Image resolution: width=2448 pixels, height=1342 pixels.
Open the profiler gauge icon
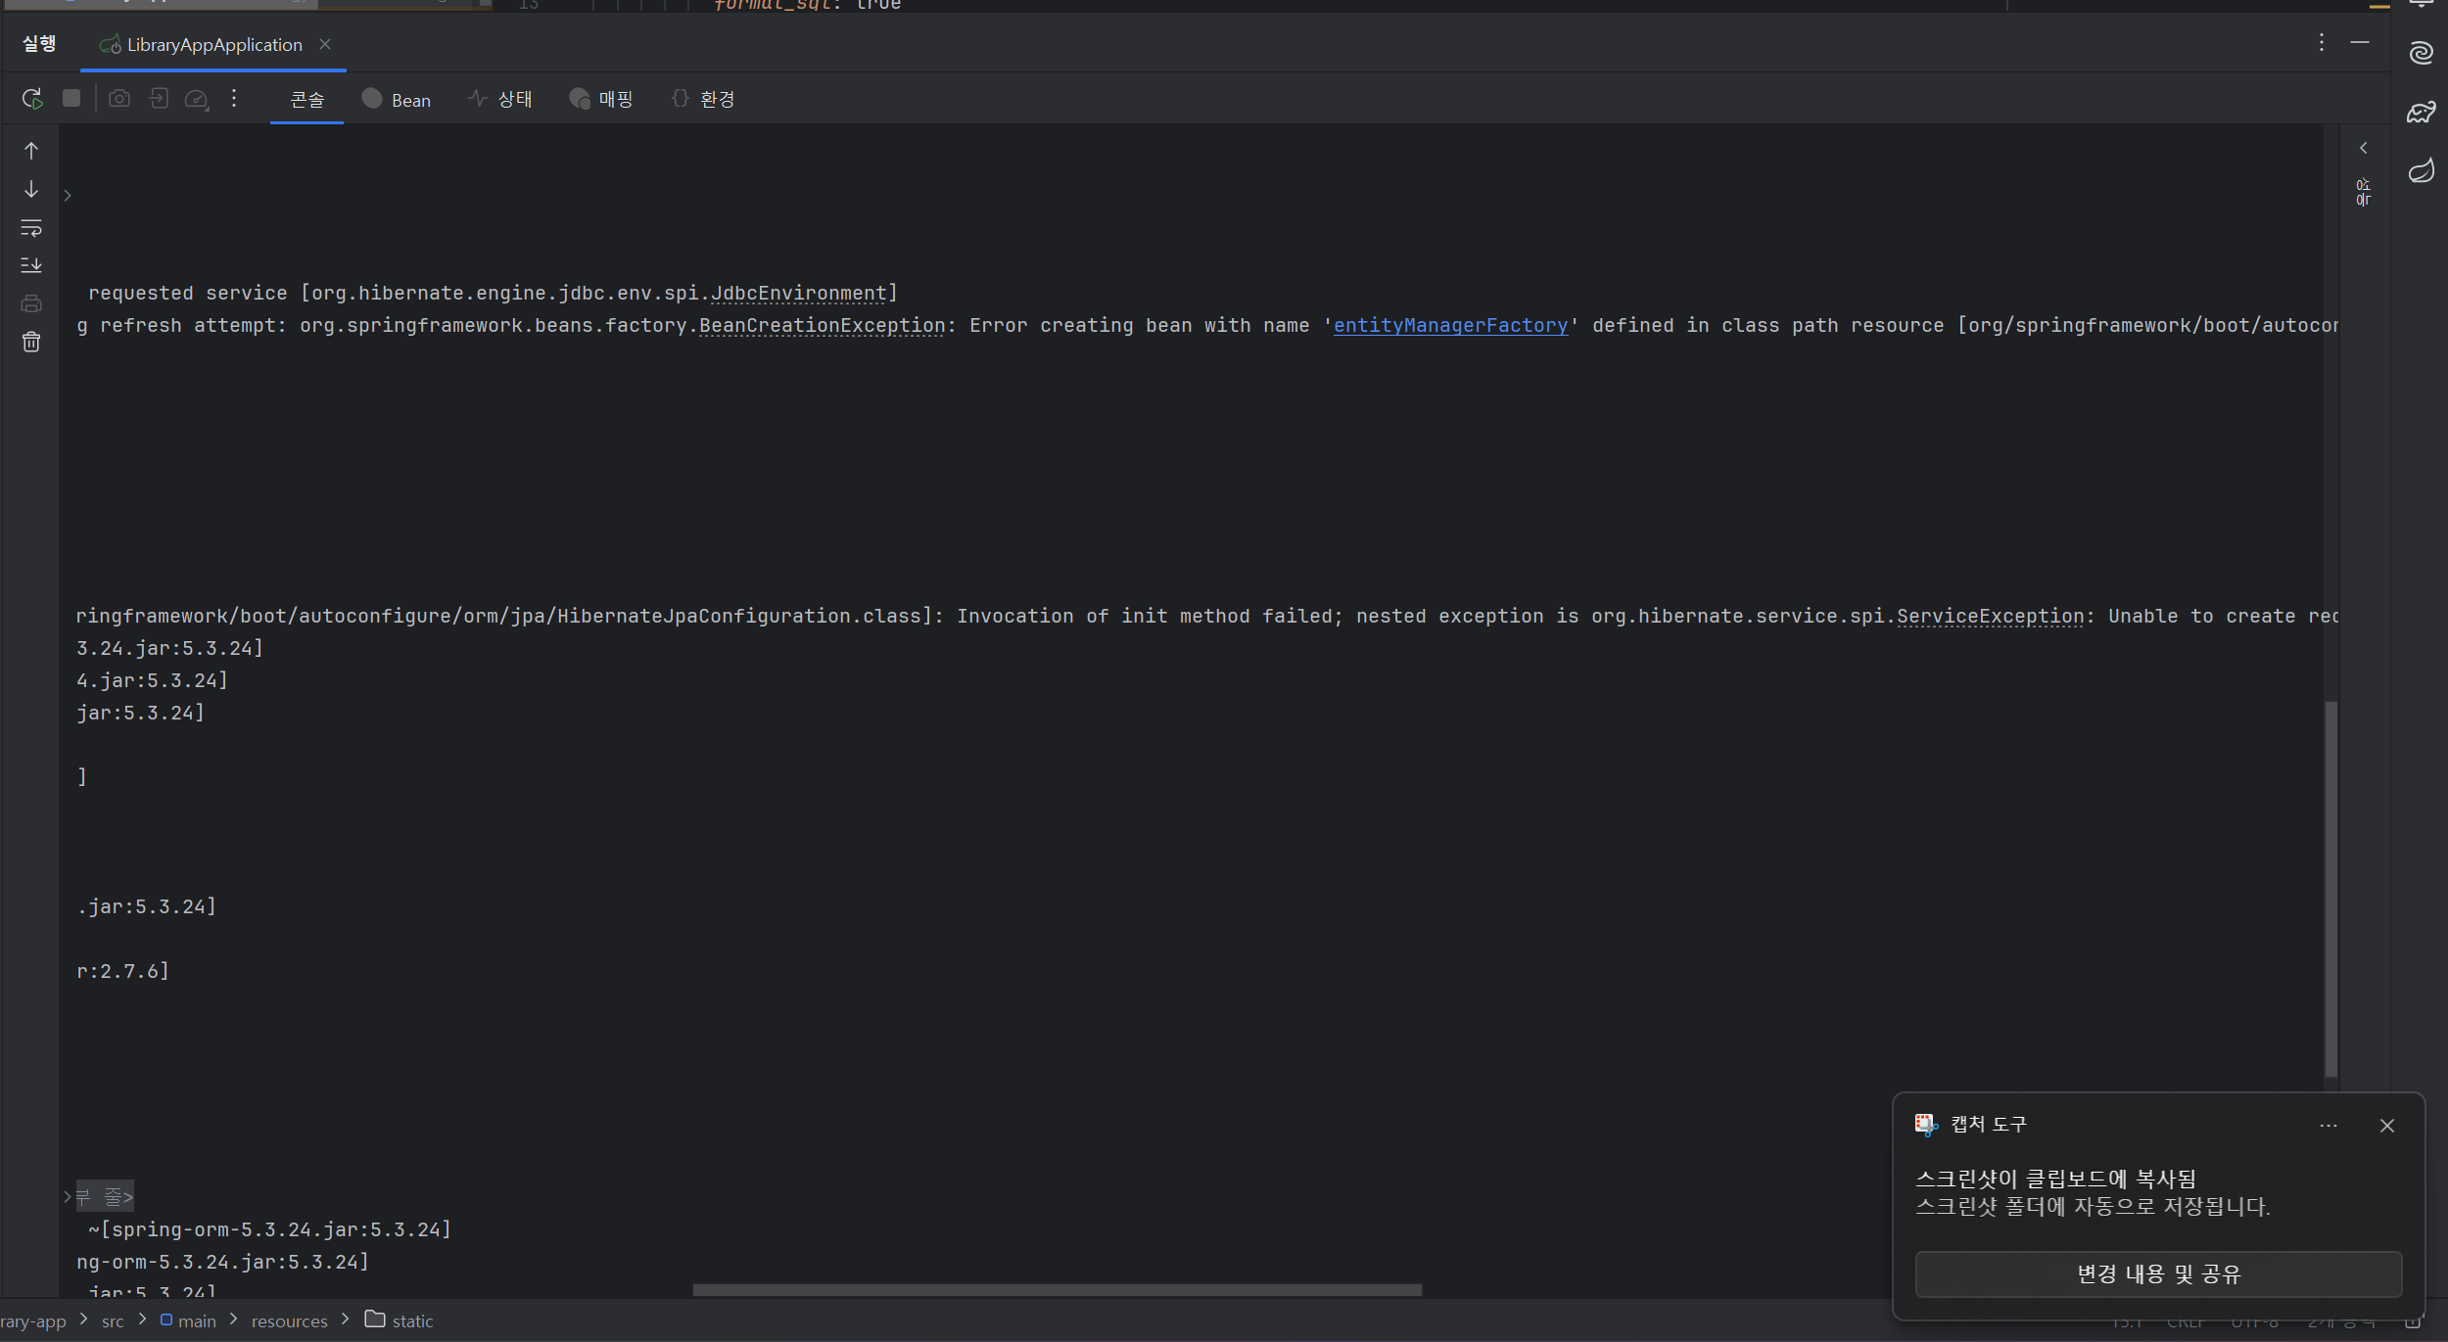pyautogui.click(x=197, y=99)
